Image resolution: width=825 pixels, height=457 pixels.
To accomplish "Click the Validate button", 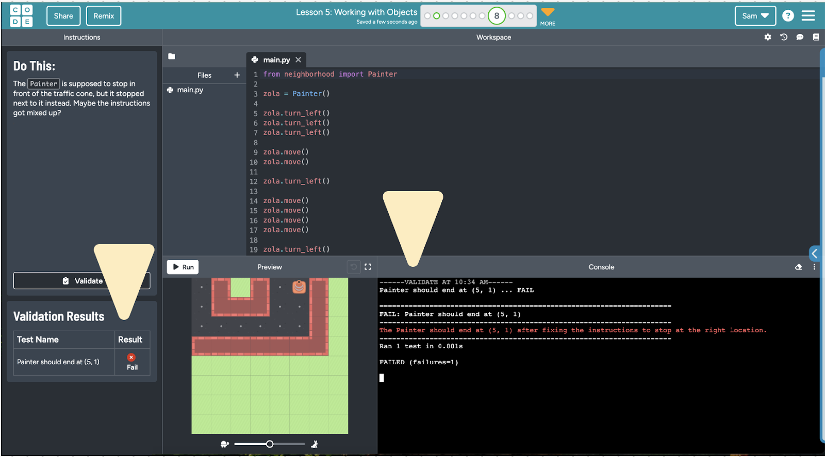I will [x=81, y=281].
